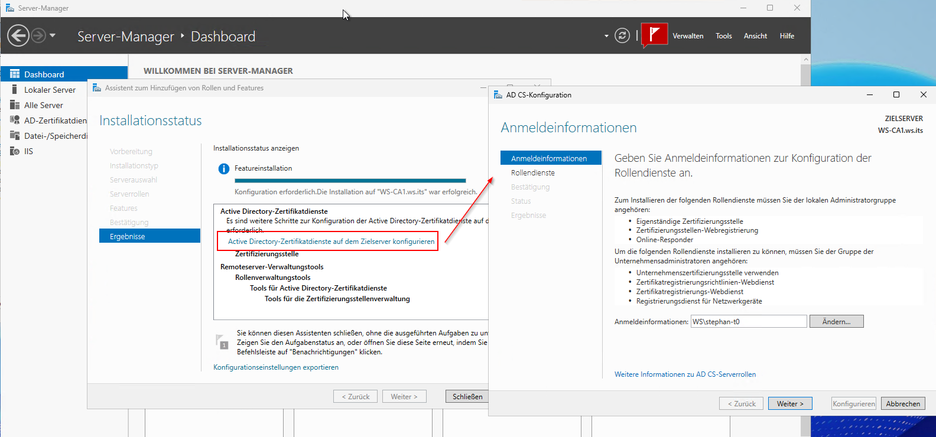
Task: Click the back navigation arrow in Server-Manager
Action: pos(18,35)
